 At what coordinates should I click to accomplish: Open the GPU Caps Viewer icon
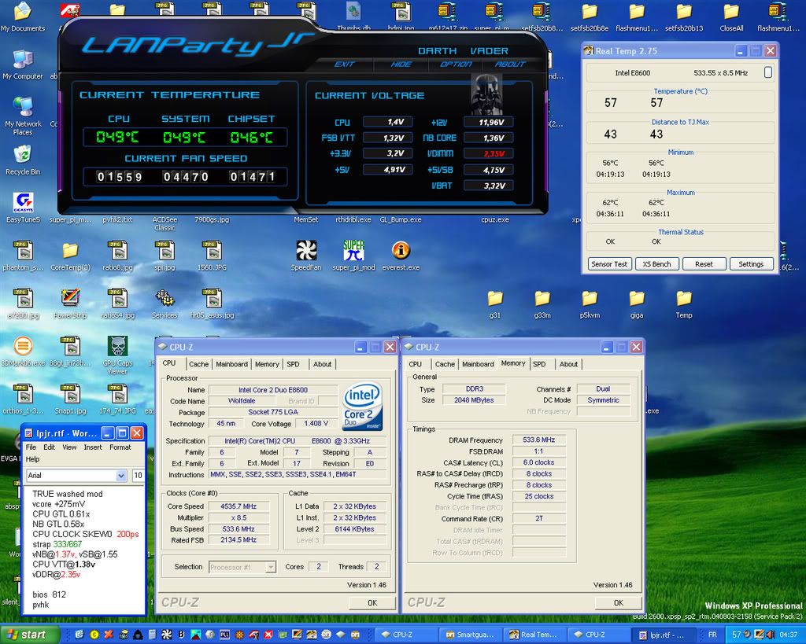[117, 348]
